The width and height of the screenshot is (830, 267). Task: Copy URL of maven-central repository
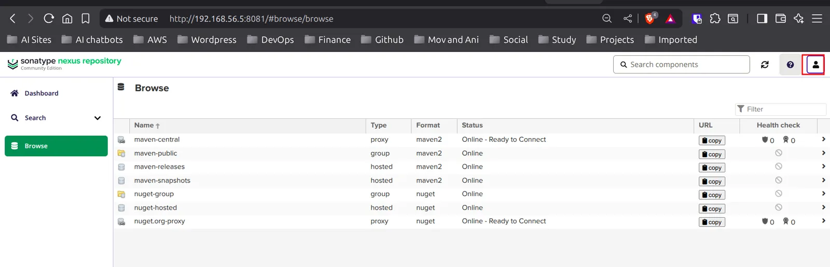coord(712,140)
